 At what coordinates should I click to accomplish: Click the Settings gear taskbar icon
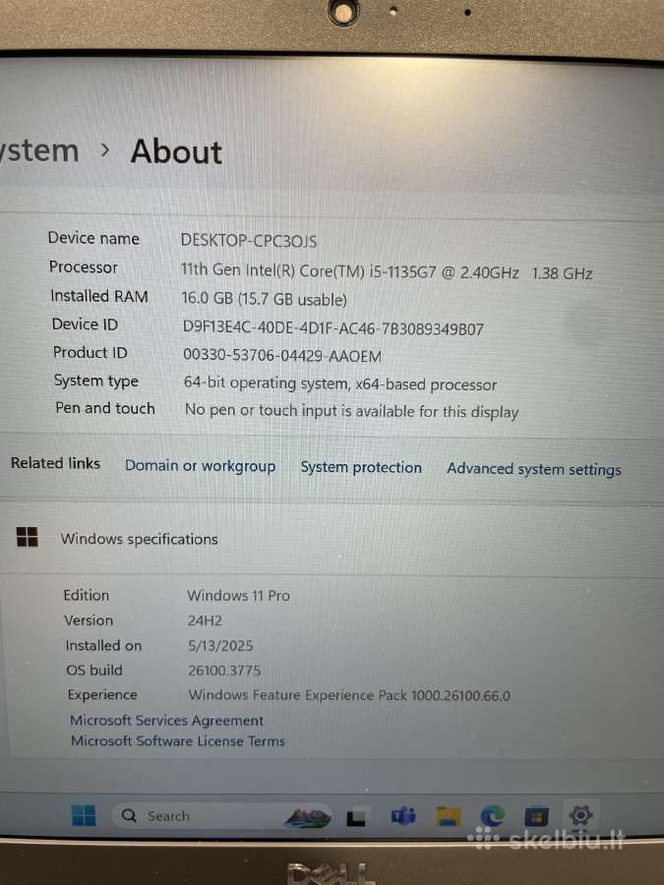pos(581,815)
